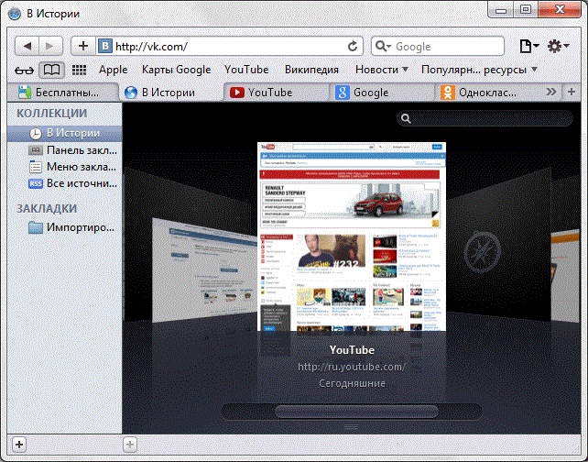Click the globe icon on В Истории tab

pyautogui.click(x=131, y=93)
